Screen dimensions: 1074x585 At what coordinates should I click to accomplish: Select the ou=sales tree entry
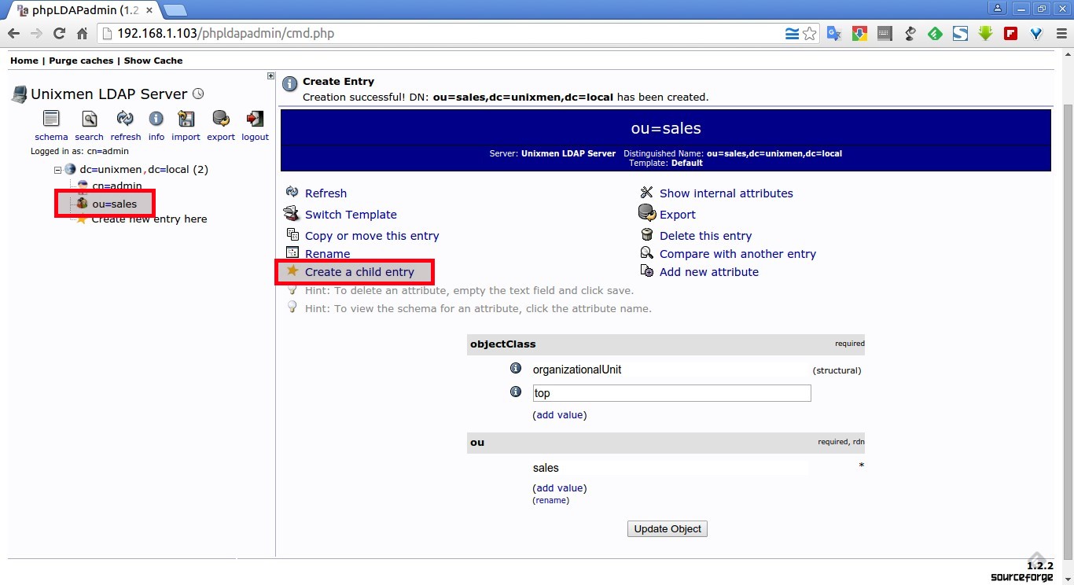114,204
